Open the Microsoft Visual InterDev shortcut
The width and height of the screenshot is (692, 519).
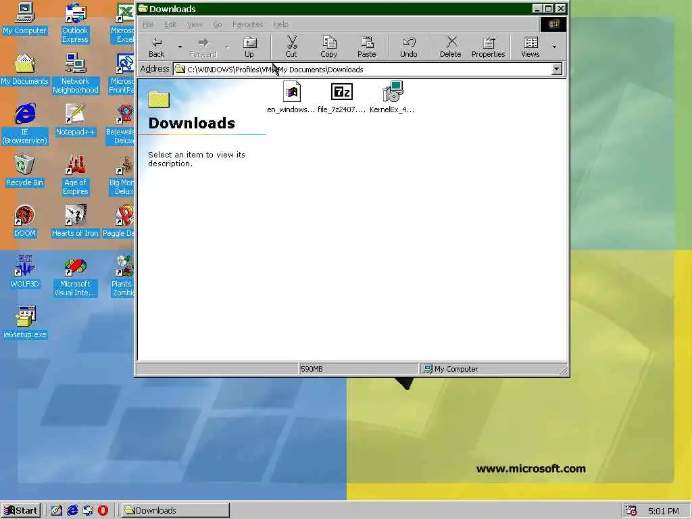click(x=75, y=276)
